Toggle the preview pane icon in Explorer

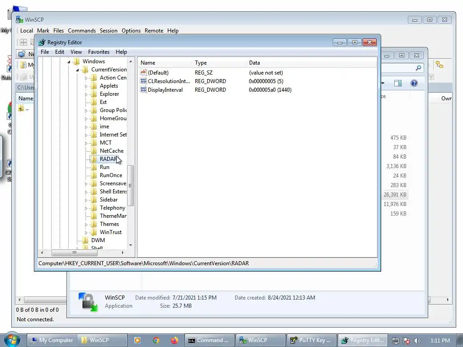(398, 83)
